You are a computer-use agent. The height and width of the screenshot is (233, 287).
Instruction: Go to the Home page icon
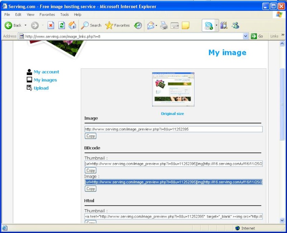click(x=72, y=25)
